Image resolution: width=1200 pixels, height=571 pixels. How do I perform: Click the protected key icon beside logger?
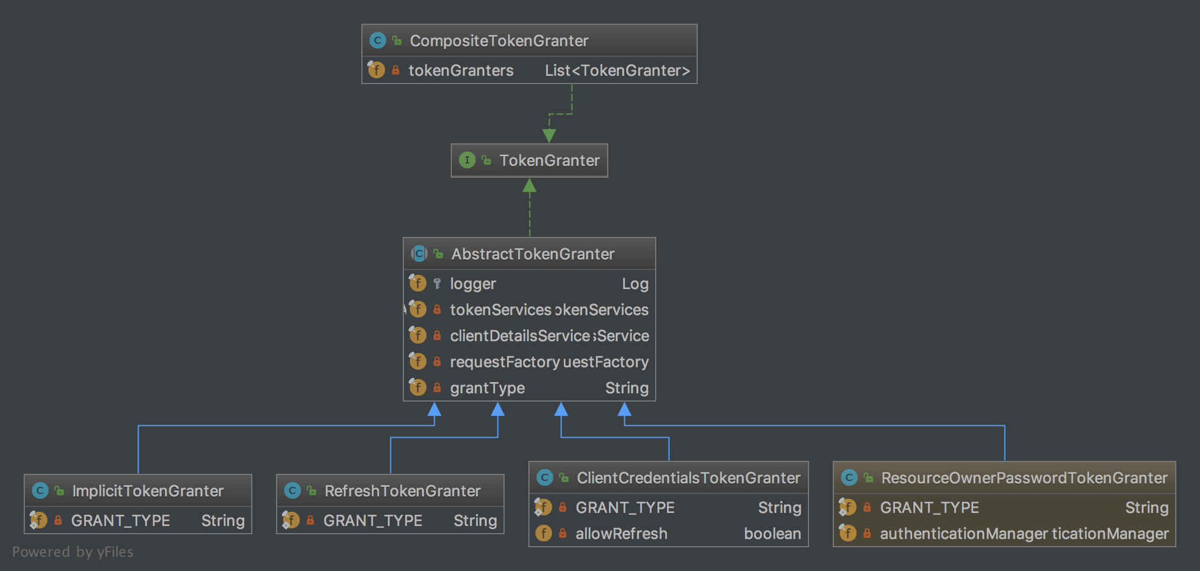tap(437, 284)
